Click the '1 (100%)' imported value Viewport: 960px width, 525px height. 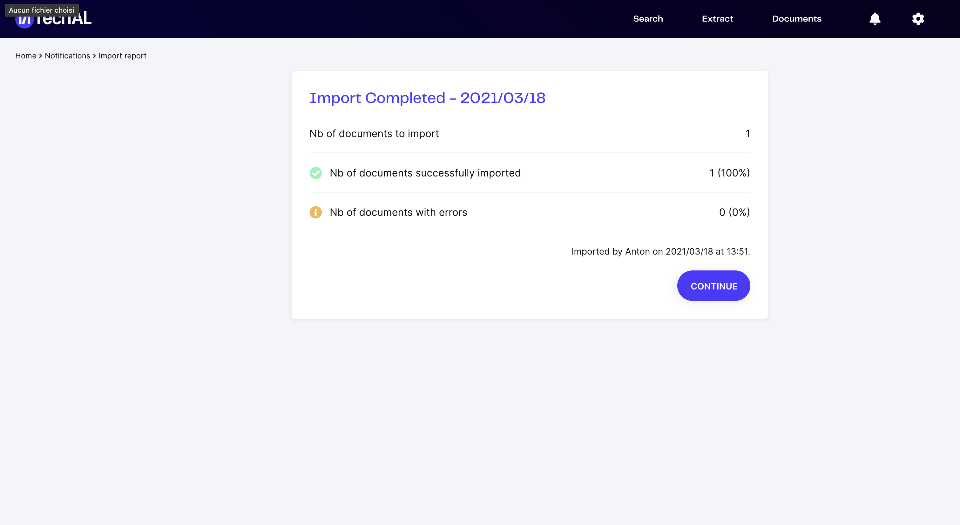coord(729,173)
